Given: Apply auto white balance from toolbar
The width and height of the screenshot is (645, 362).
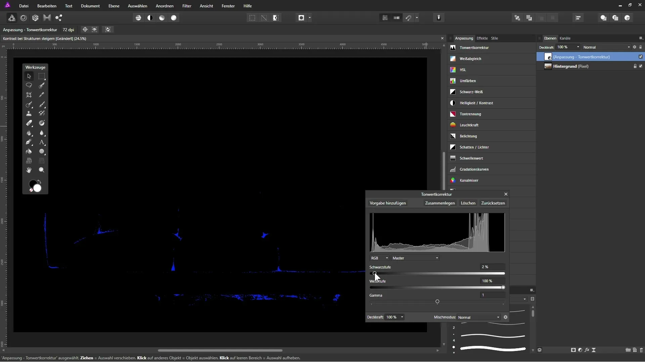Looking at the screenshot, I should coord(174,18).
